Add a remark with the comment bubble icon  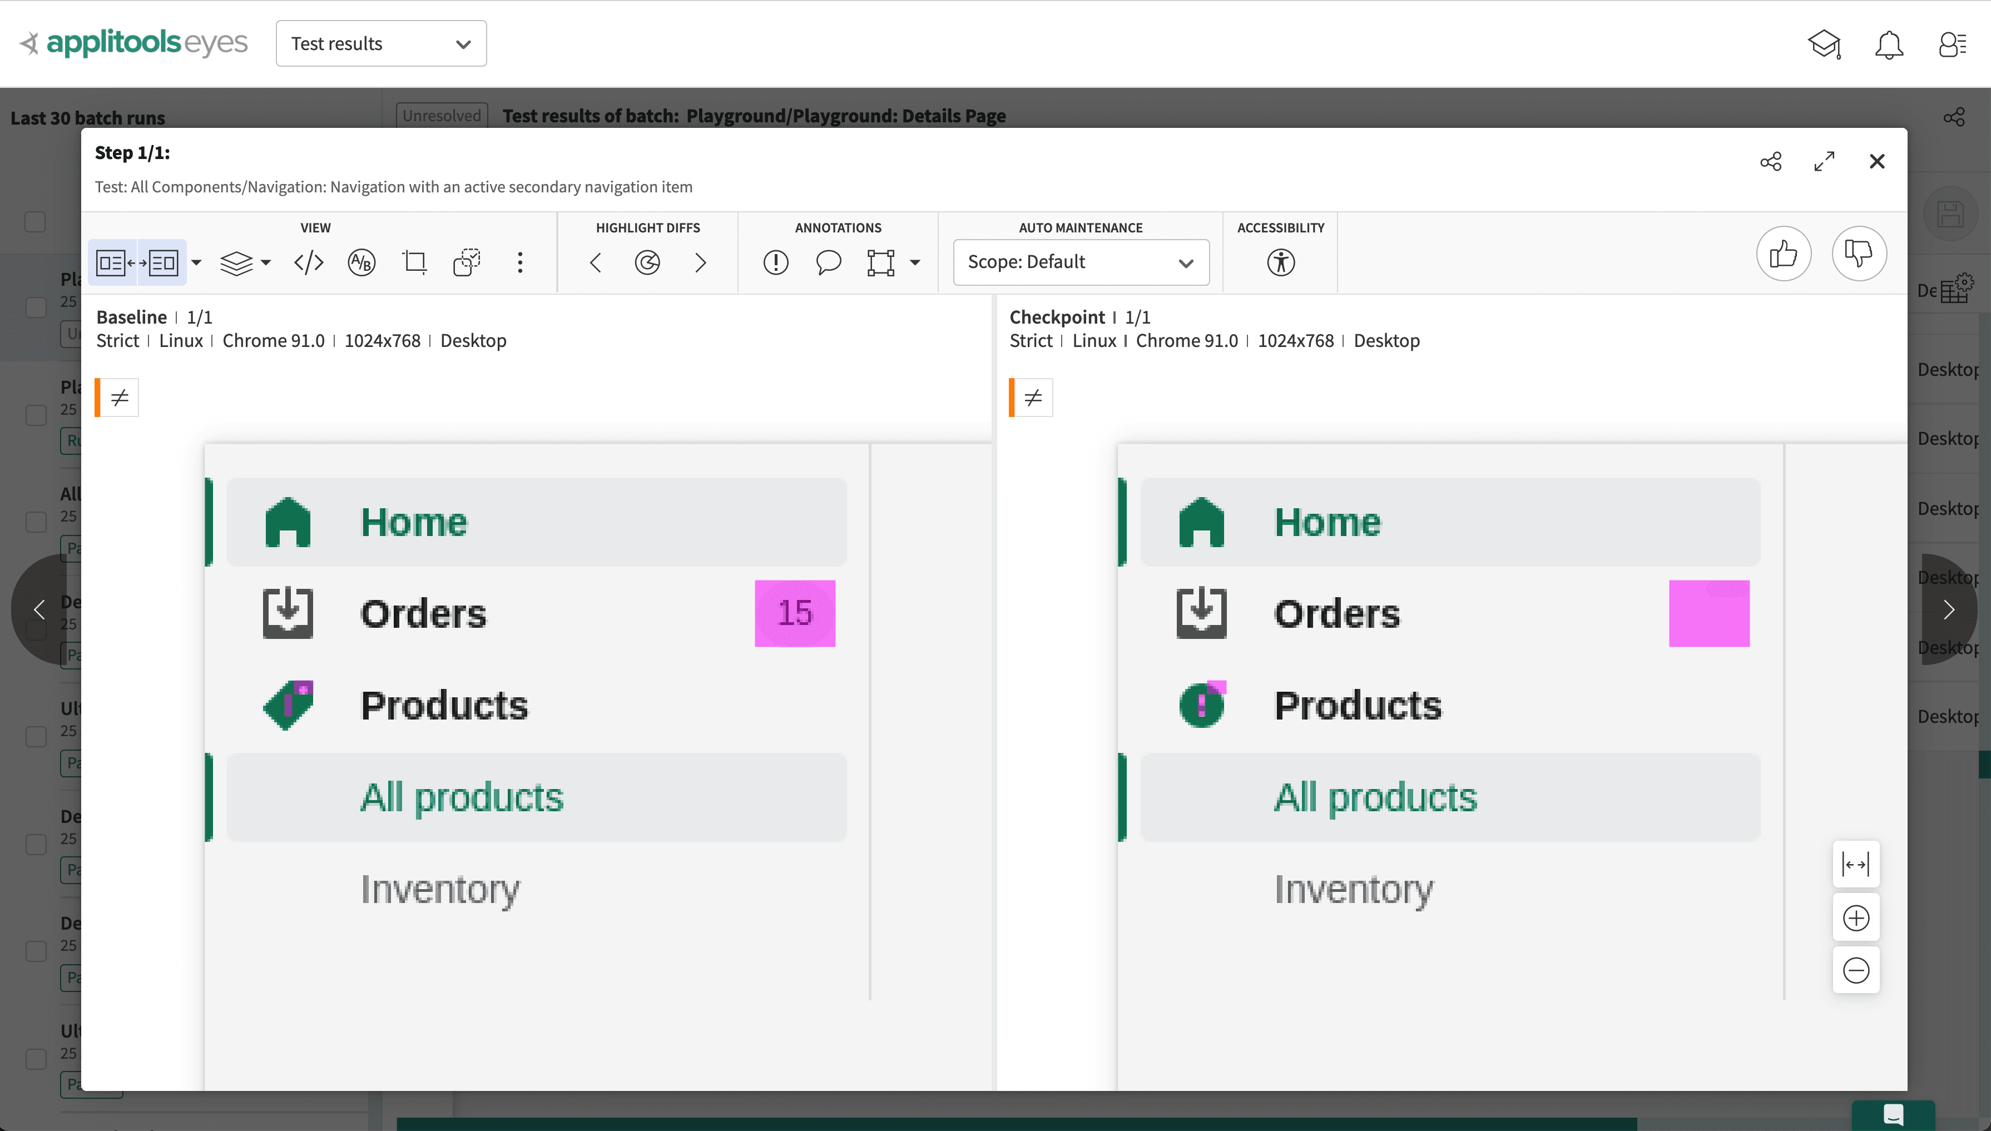click(x=828, y=262)
